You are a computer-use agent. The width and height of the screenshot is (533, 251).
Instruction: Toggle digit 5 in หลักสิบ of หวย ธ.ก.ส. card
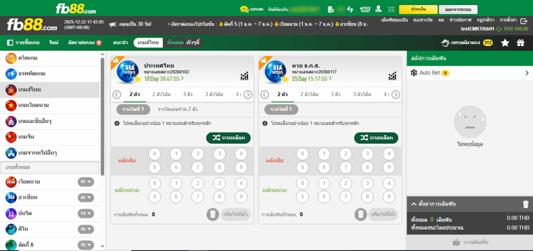pos(302,167)
